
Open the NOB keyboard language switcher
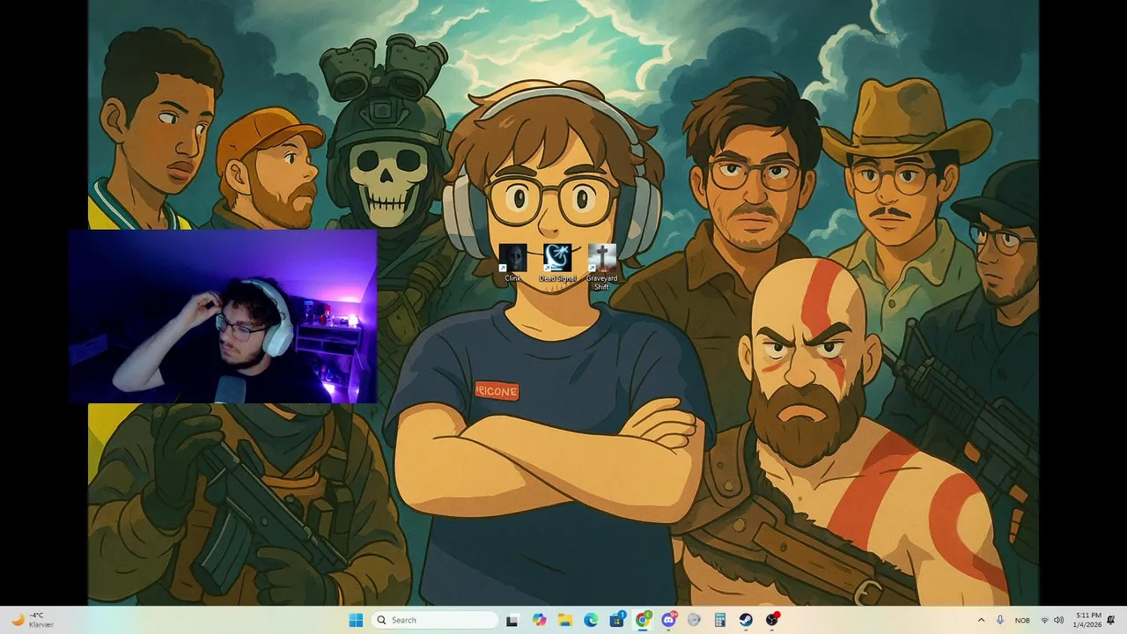point(1022,620)
